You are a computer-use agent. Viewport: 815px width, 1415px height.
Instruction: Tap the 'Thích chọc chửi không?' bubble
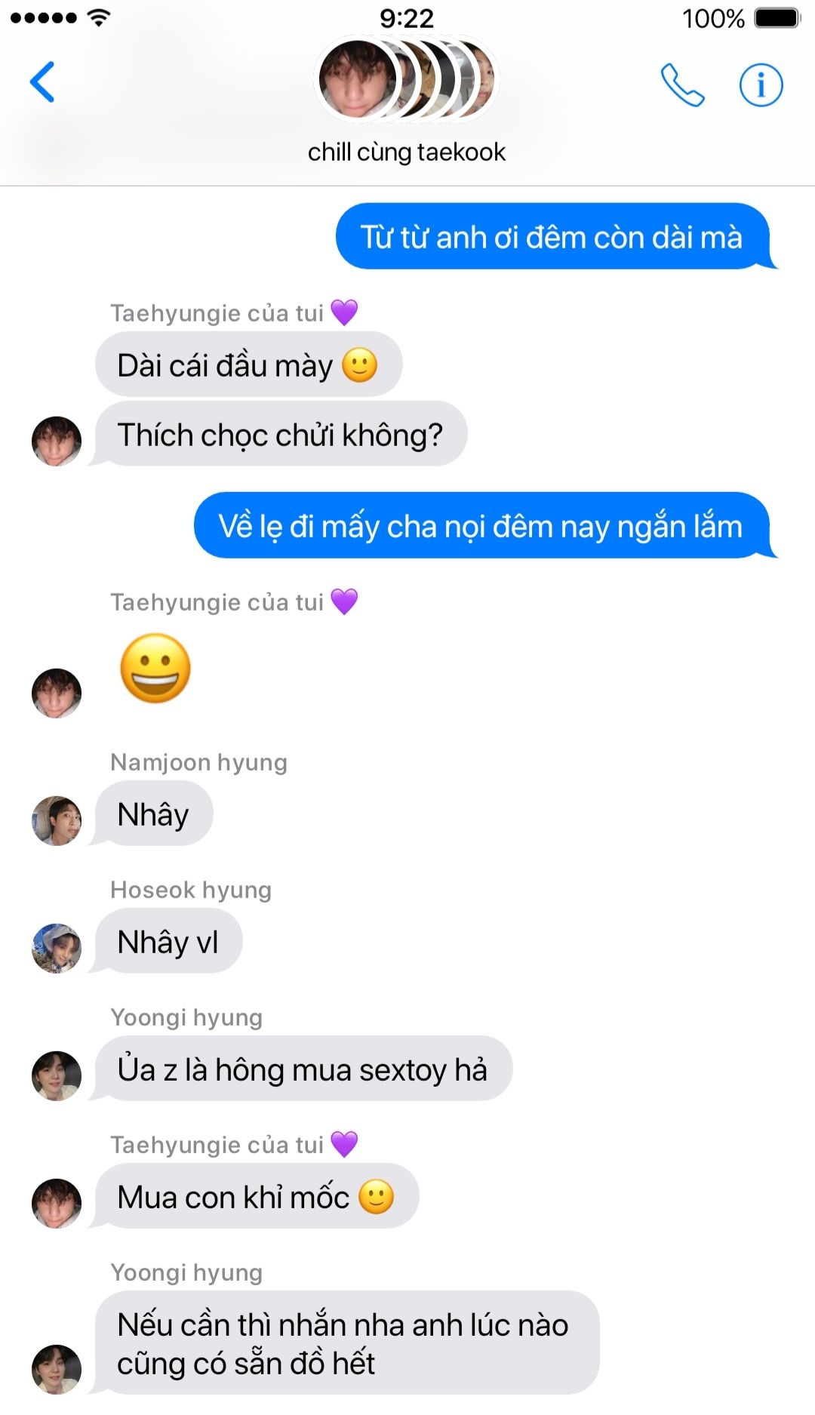[280, 434]
